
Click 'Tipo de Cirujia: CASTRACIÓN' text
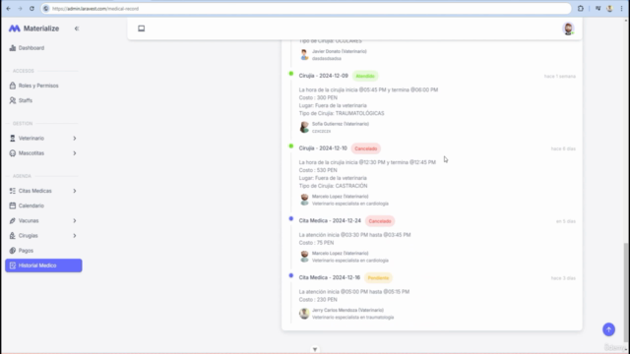333,186
